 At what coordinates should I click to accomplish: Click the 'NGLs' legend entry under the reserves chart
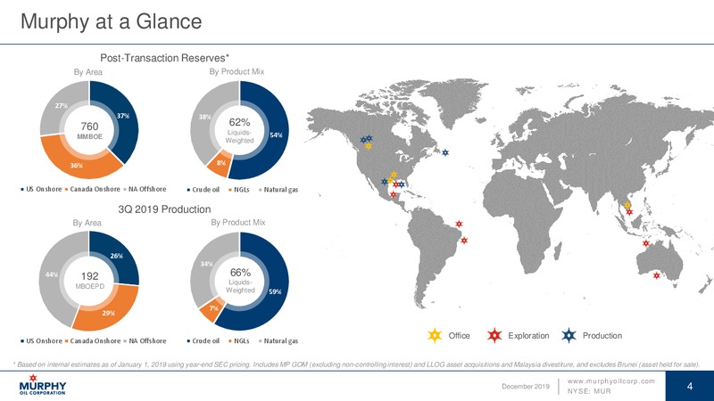[239, 190]
